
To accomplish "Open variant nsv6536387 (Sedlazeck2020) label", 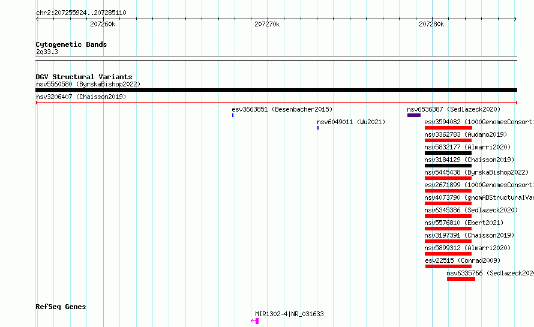I will click(x=454, y=109).
